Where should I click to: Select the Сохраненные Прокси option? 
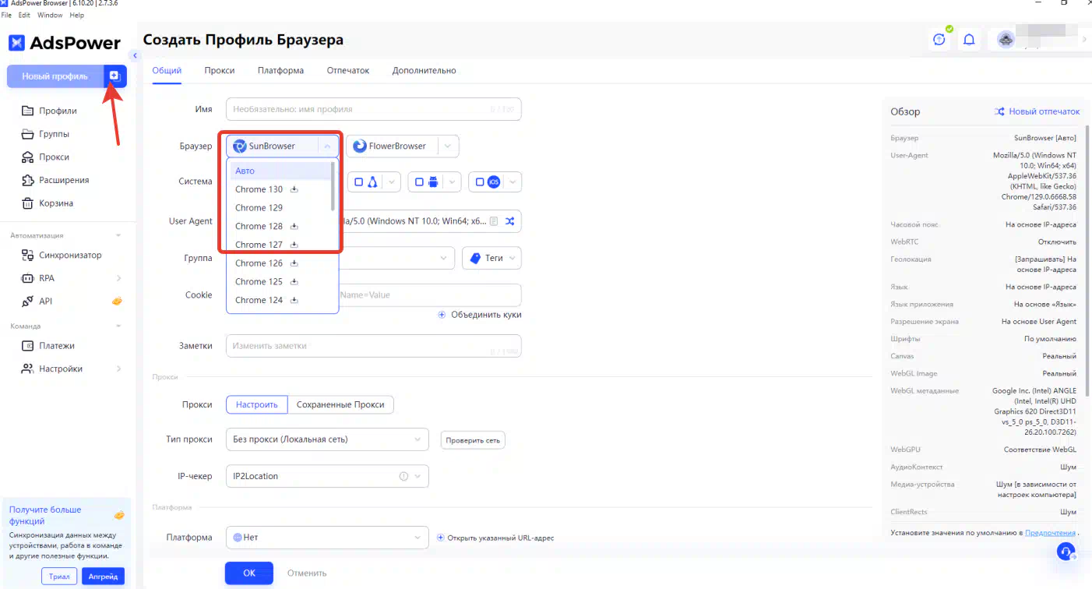click(340, 405)
